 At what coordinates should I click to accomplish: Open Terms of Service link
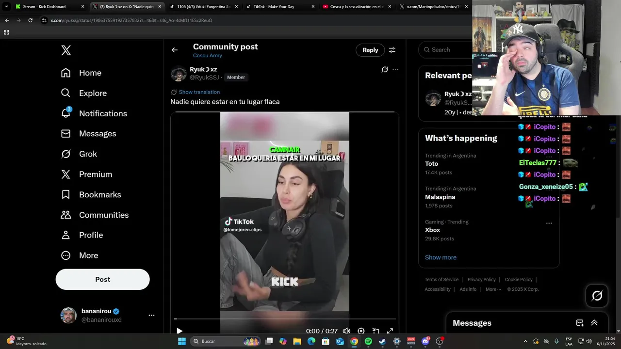[x=441, y=280]
